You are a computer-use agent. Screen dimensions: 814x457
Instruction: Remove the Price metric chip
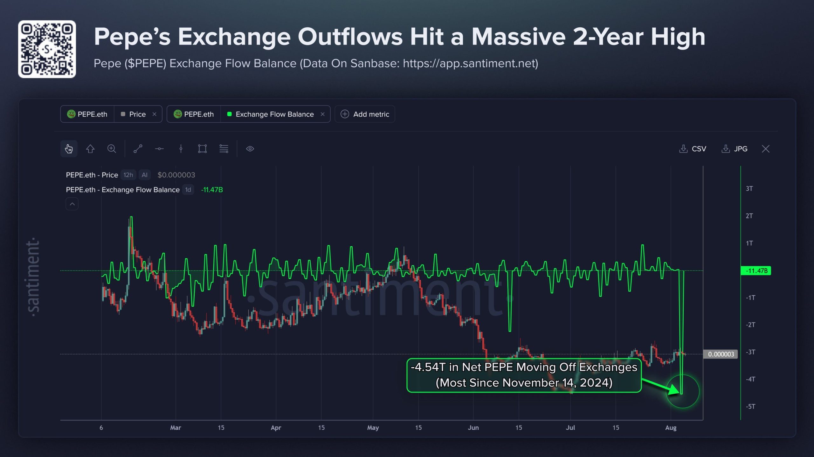155,114
